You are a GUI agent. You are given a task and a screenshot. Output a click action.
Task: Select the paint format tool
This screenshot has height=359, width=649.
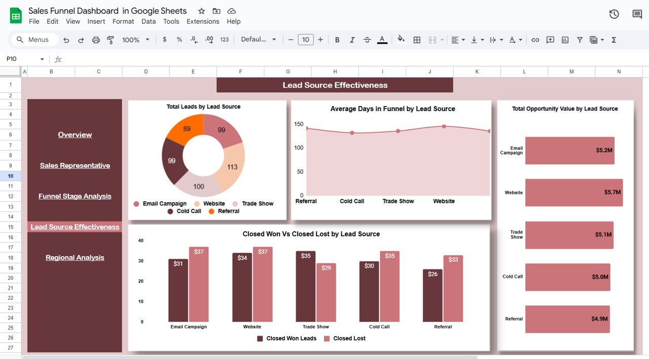click(x=111, y=40)
